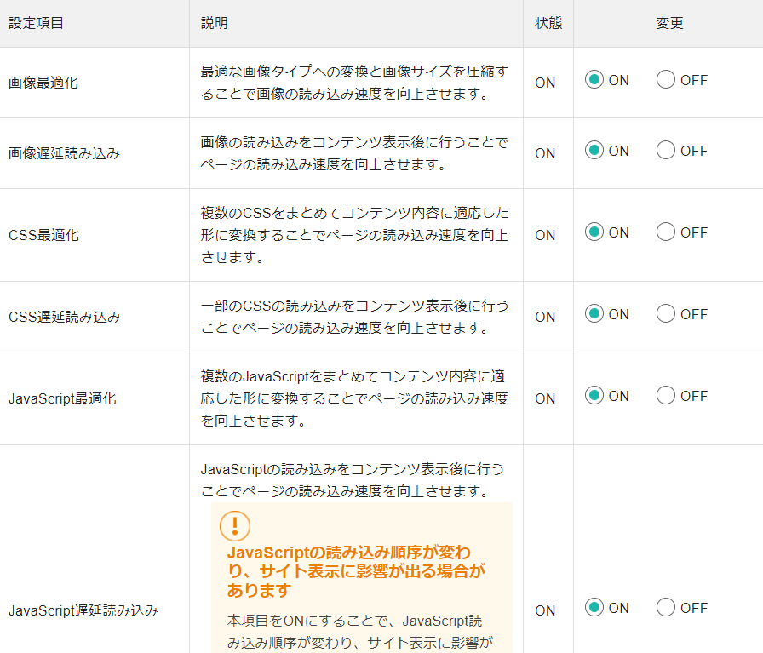Click the 説明 column header
This screenshot has width=763, height=653.
[214, 23]
